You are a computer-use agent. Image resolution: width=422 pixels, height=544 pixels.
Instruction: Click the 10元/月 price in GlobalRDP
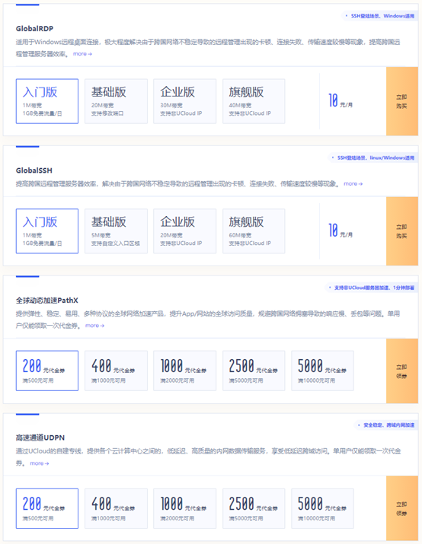pyautogui.click(x=340, y=101)
